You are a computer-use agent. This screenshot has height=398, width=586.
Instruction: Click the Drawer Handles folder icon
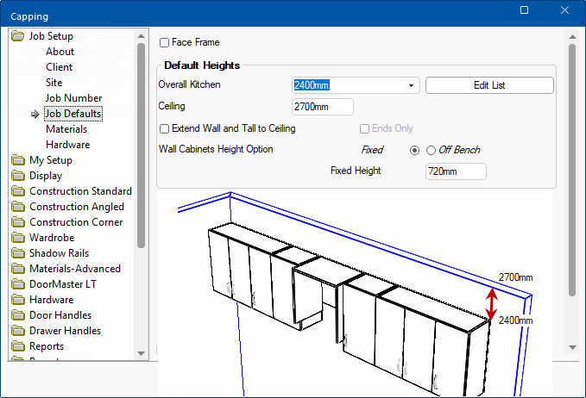[18, 331]
